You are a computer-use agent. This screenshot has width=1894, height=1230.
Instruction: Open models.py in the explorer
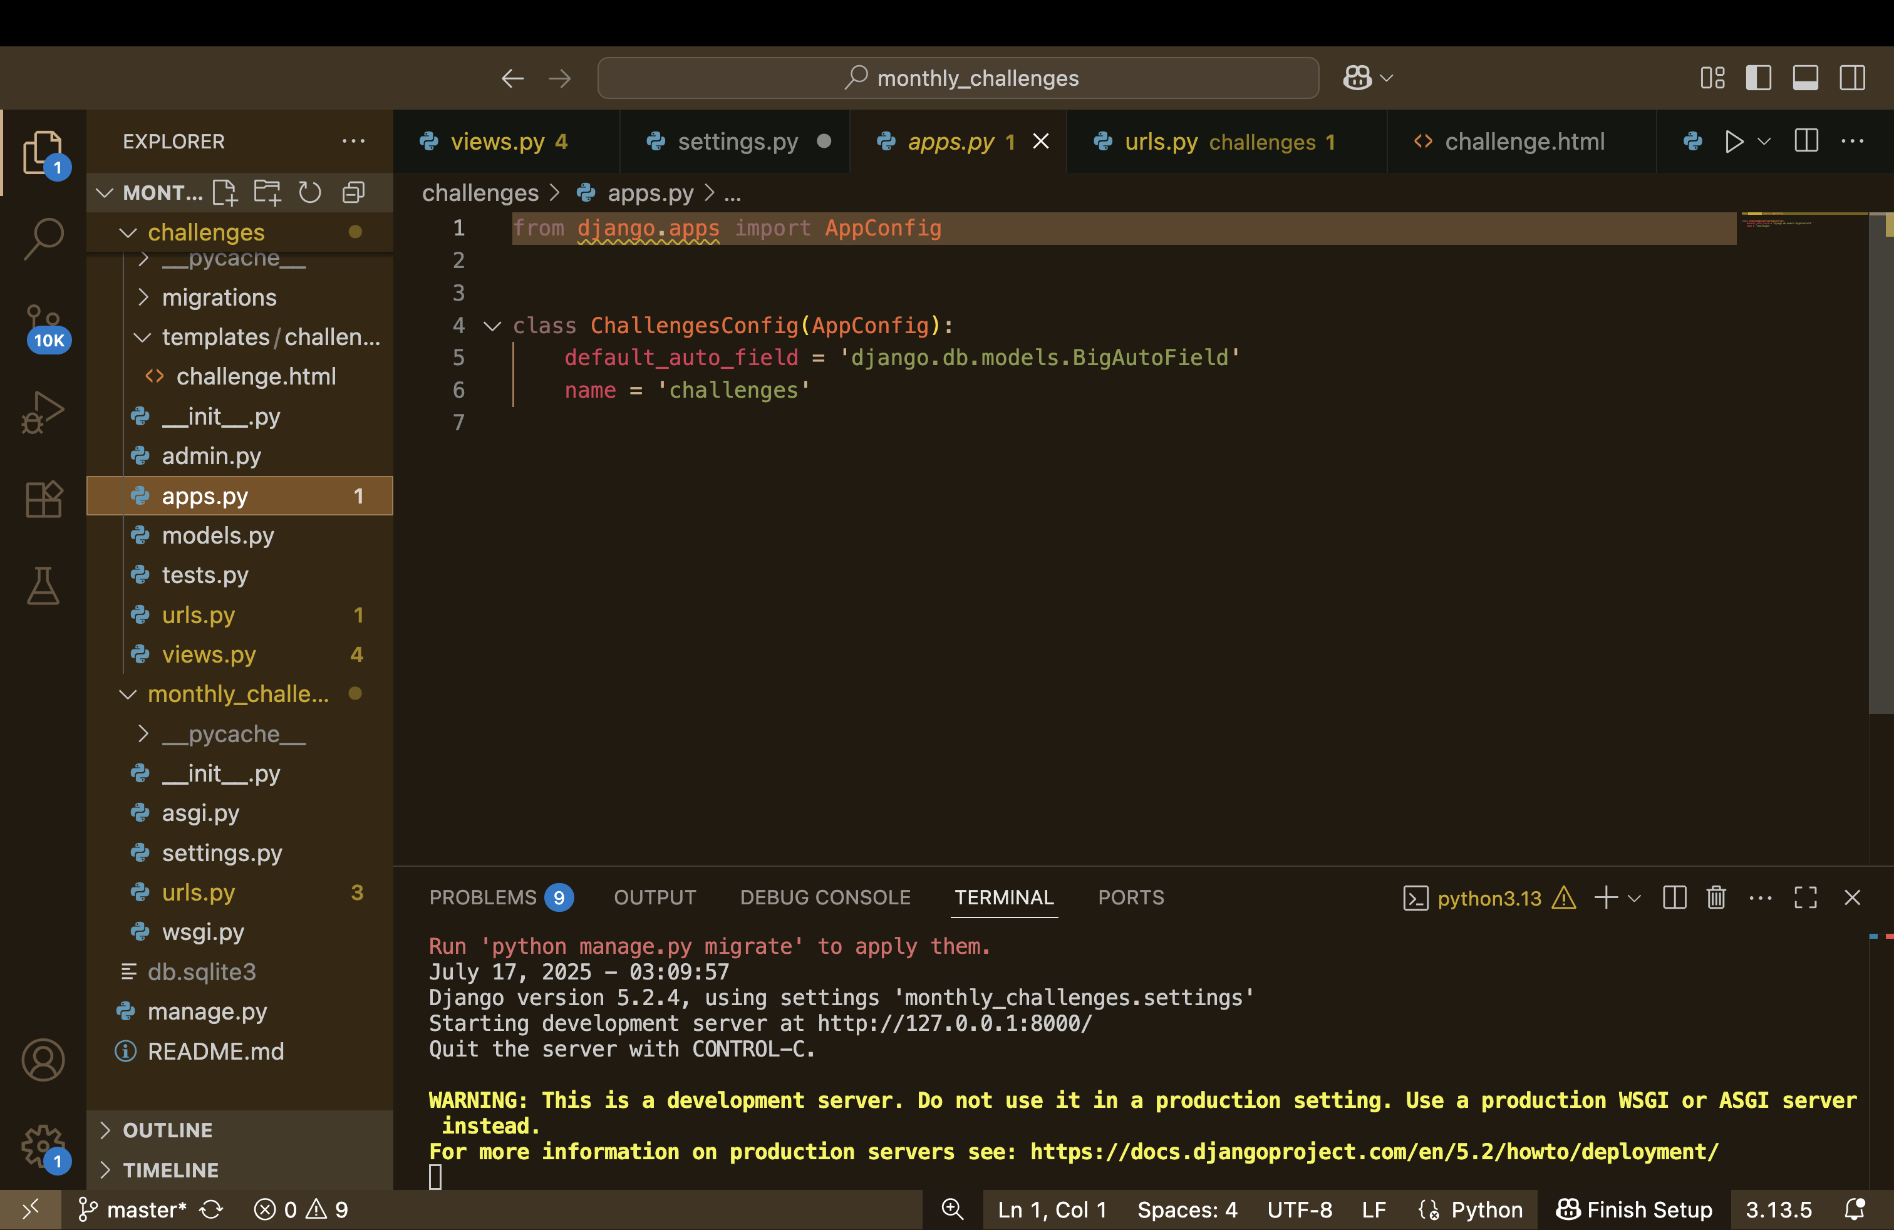(241, 535)
